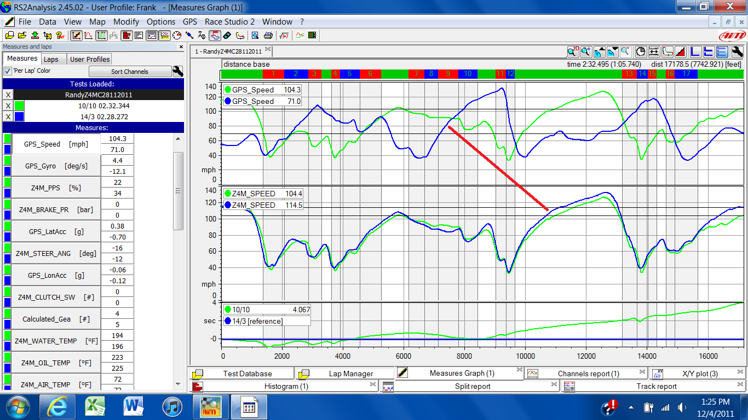
Task: Click measures list scroll down arrow
Action: [177, 384]
